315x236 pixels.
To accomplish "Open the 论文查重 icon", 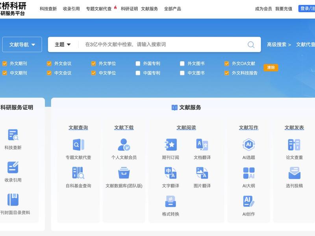I will click(x=294, y=145).
